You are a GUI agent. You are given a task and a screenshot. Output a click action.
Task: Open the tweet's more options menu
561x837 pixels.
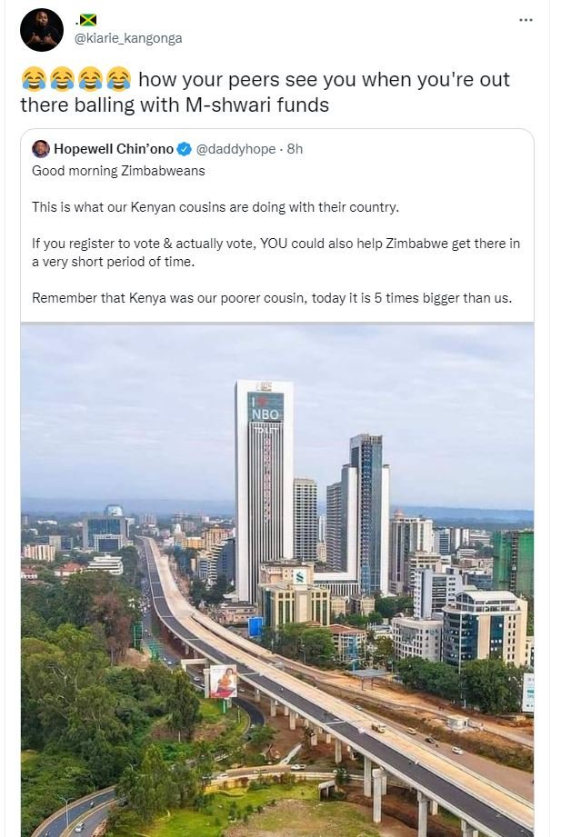[526, 20]
